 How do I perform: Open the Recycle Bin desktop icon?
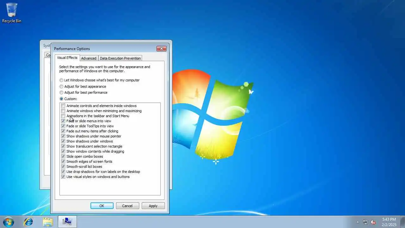click(x=12, y=13)
